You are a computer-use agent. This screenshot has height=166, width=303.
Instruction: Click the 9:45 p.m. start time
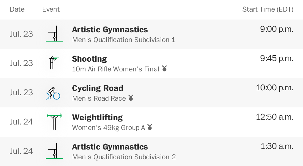tap(276, 59)
